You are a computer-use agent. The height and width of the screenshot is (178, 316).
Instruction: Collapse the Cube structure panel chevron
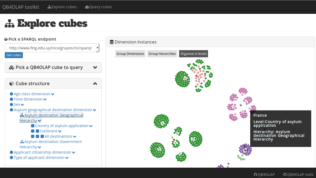(95, 84)
